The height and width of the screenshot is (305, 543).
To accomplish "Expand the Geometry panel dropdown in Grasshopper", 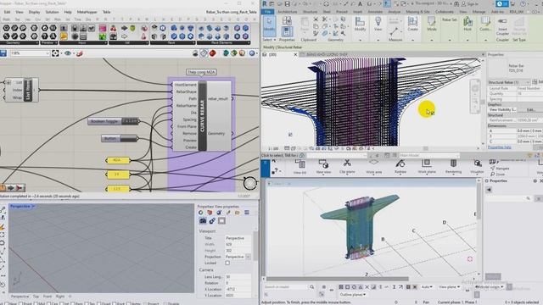I will 36,43.
